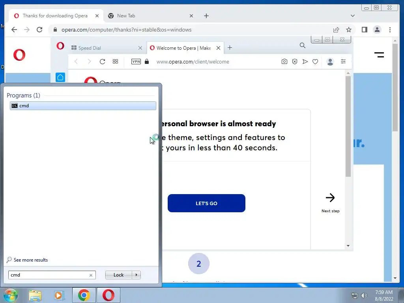Image resolution: width=404 pixels, height=303 pixels.
Task: Click Chrome page's vertical scrollbar thumb
Action: tap(395, 88)
